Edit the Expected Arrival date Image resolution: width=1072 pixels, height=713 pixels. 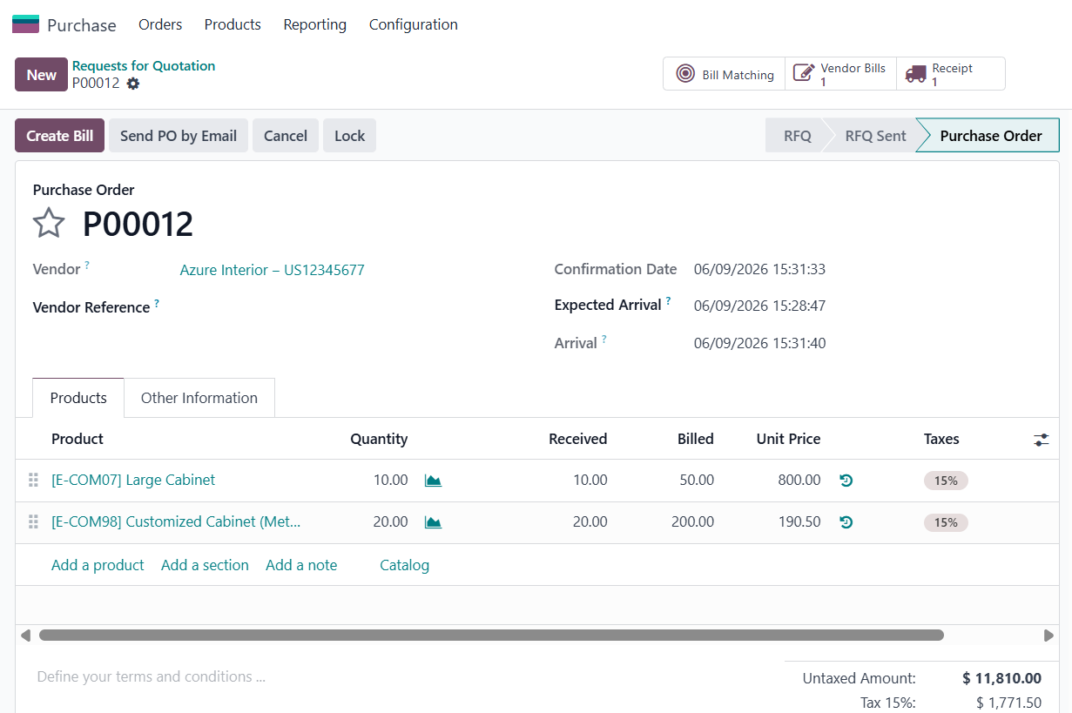pyautogui.click(x=759, y=306)
